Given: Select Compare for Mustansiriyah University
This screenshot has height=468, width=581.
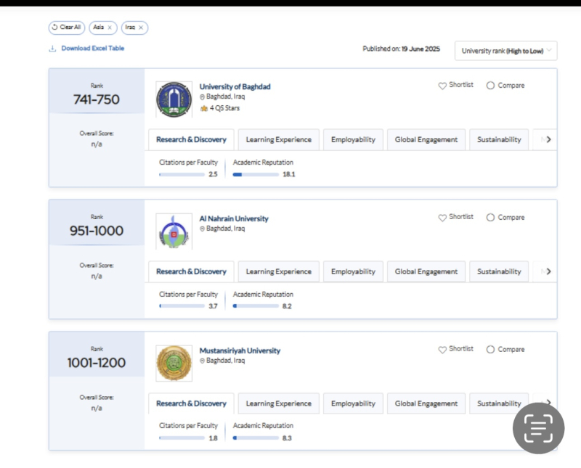Looking at the screenshot, I should [x=490, y=349].
